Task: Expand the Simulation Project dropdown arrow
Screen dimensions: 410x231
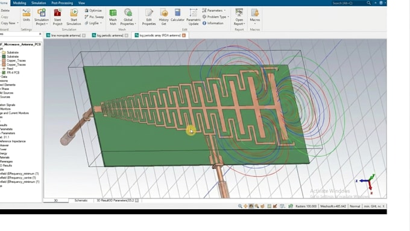Action: coord(47,24)
